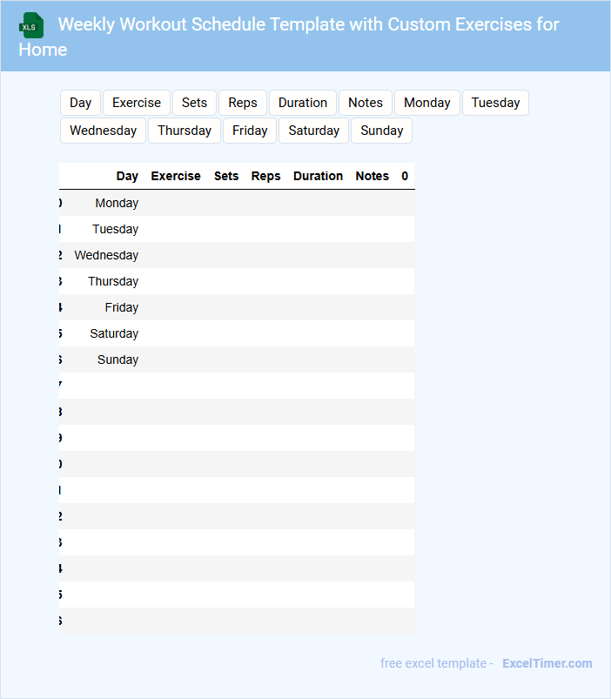Click the 0 column header in table
611x699 pixels.
405,176
